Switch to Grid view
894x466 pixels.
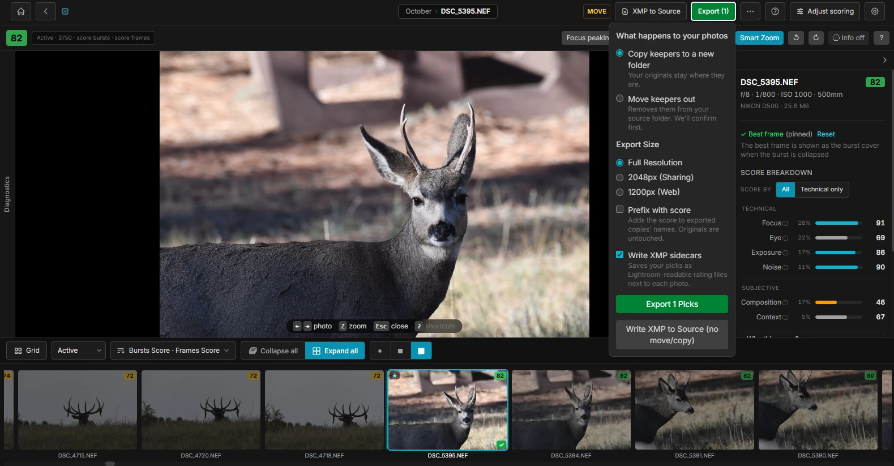(x=27, y=350)
